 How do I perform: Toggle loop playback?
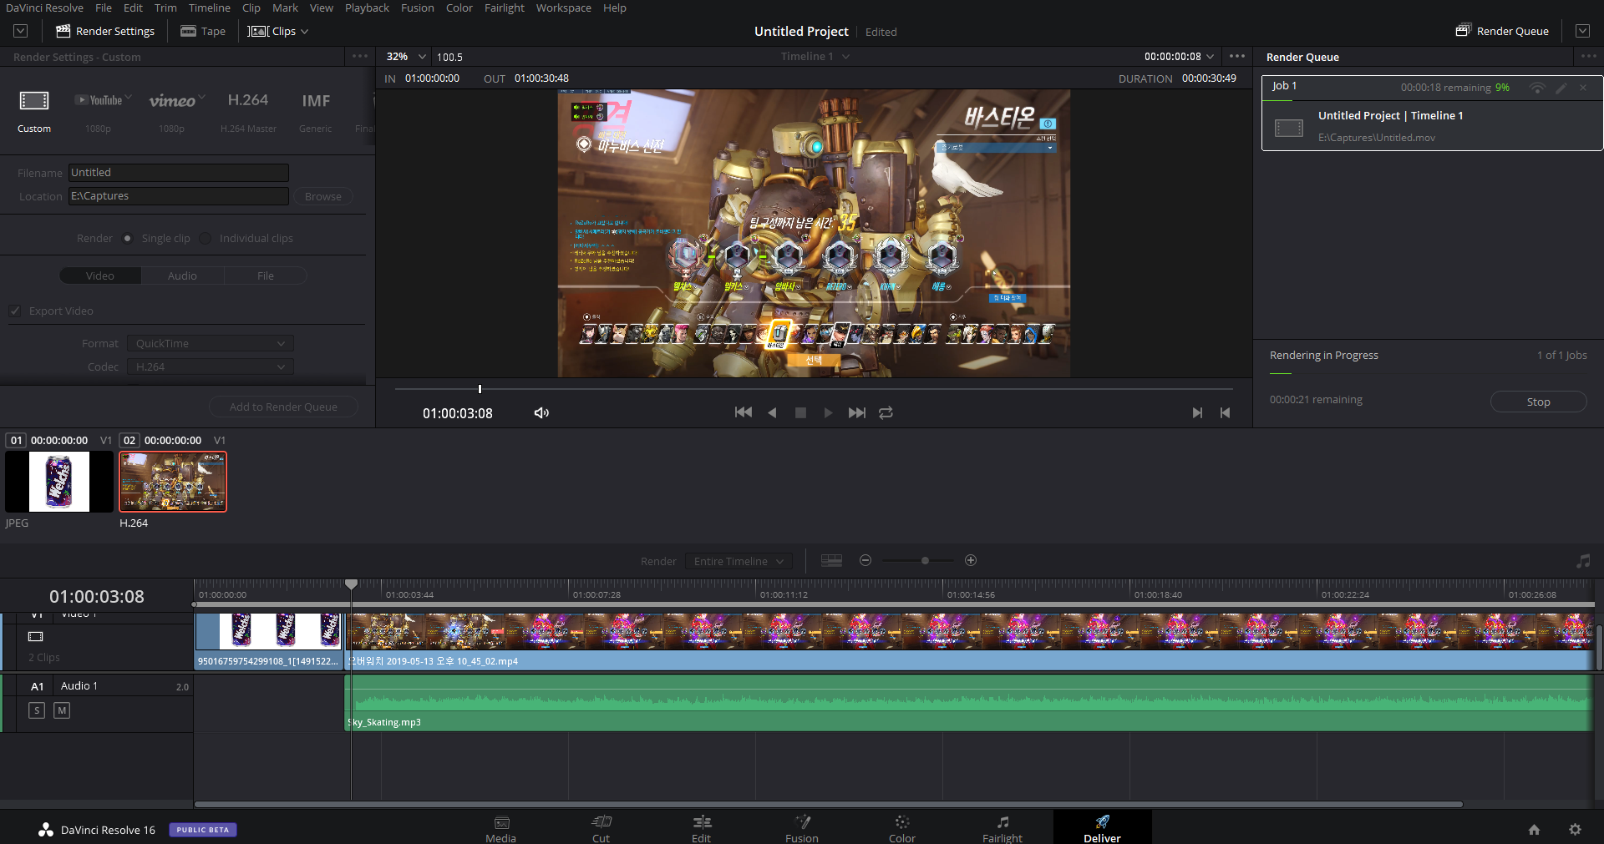click(x=886, y=412)
